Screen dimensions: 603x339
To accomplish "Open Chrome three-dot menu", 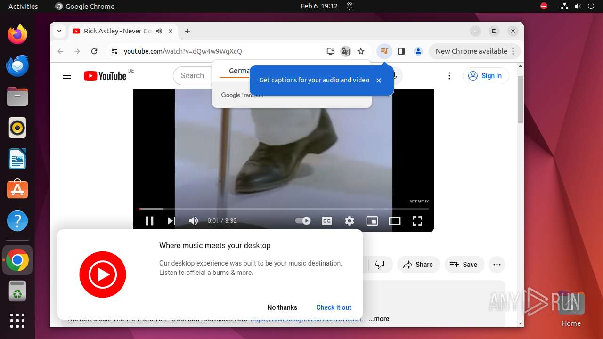I will tap(513, 51).
